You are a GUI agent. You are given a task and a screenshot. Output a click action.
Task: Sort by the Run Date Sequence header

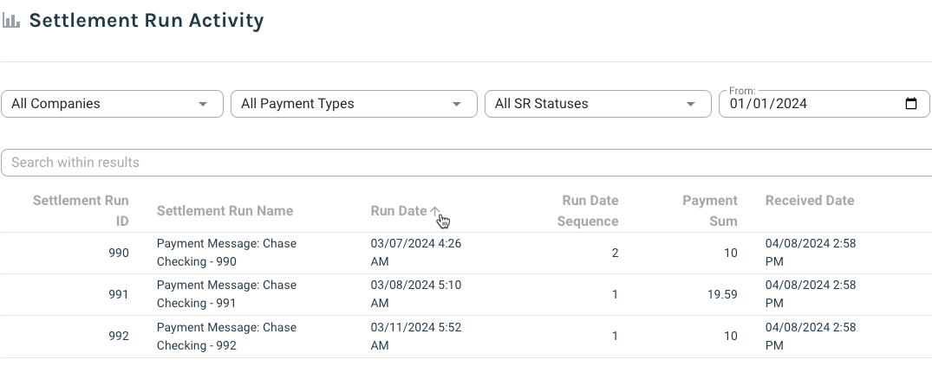point(590,210)
